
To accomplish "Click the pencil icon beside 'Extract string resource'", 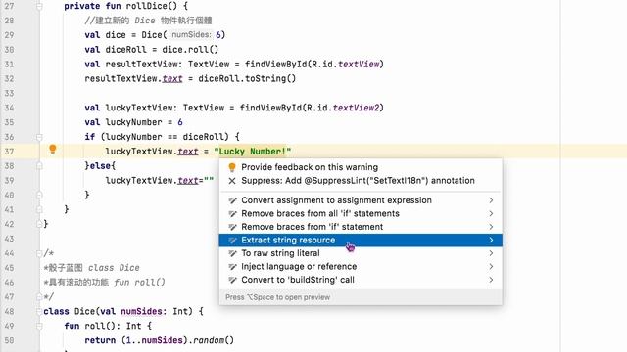I will click(232, 240).
